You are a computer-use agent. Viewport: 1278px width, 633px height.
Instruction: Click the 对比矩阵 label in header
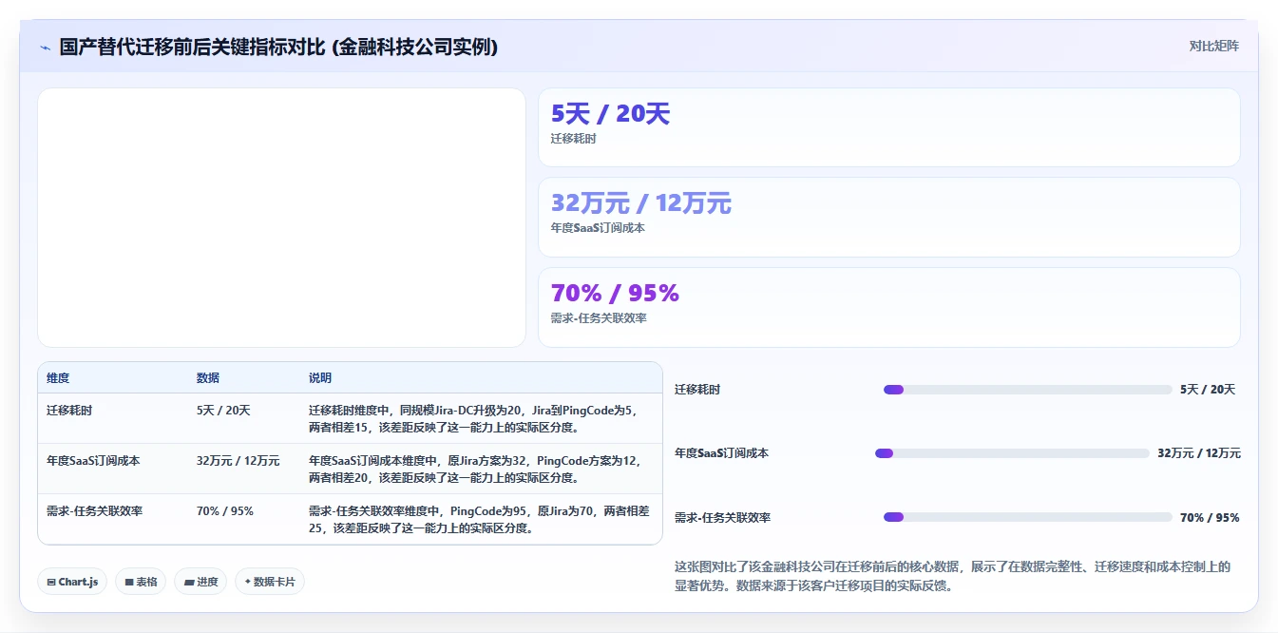tap(1213, 46)
